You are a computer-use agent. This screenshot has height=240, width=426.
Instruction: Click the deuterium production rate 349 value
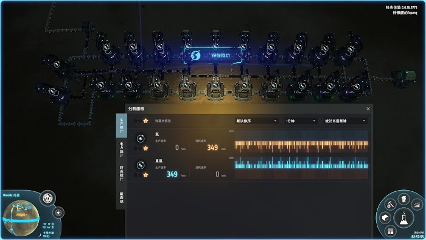click(172, 174)
